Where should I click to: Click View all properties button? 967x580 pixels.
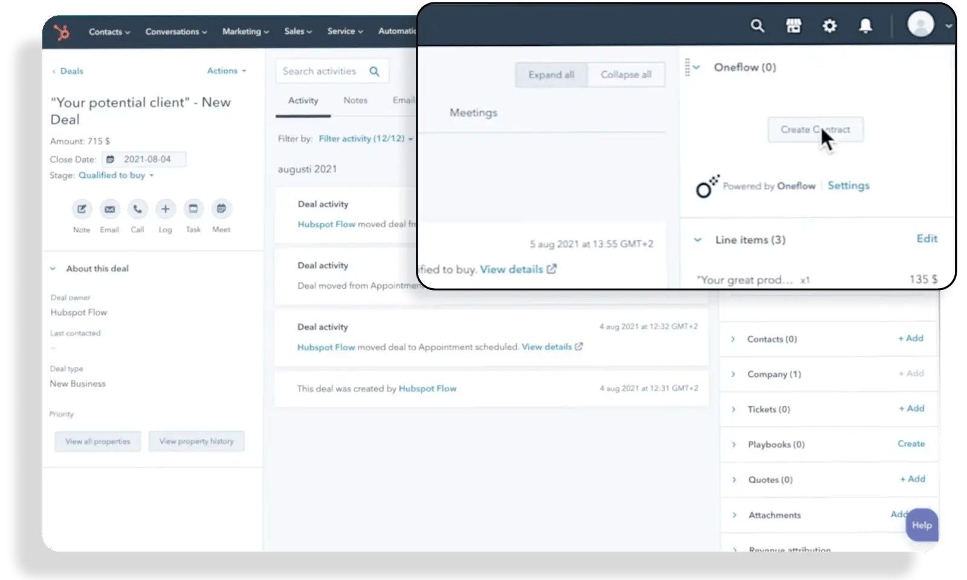click(x=98, y=442)
